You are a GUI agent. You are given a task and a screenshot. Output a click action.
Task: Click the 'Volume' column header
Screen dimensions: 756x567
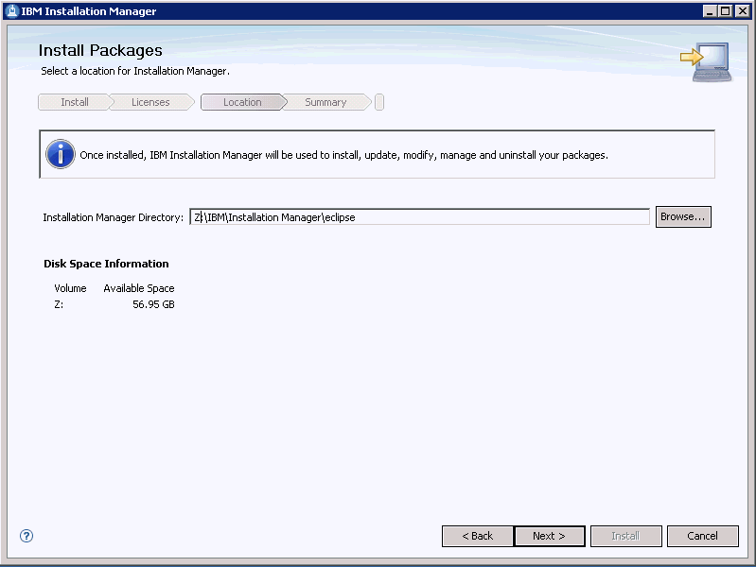70,288
